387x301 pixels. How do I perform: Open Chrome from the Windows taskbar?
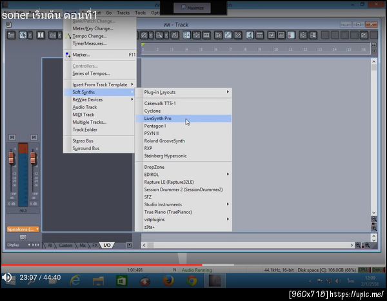[192, 281]
